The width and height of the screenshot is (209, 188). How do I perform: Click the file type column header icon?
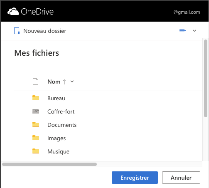35,82
